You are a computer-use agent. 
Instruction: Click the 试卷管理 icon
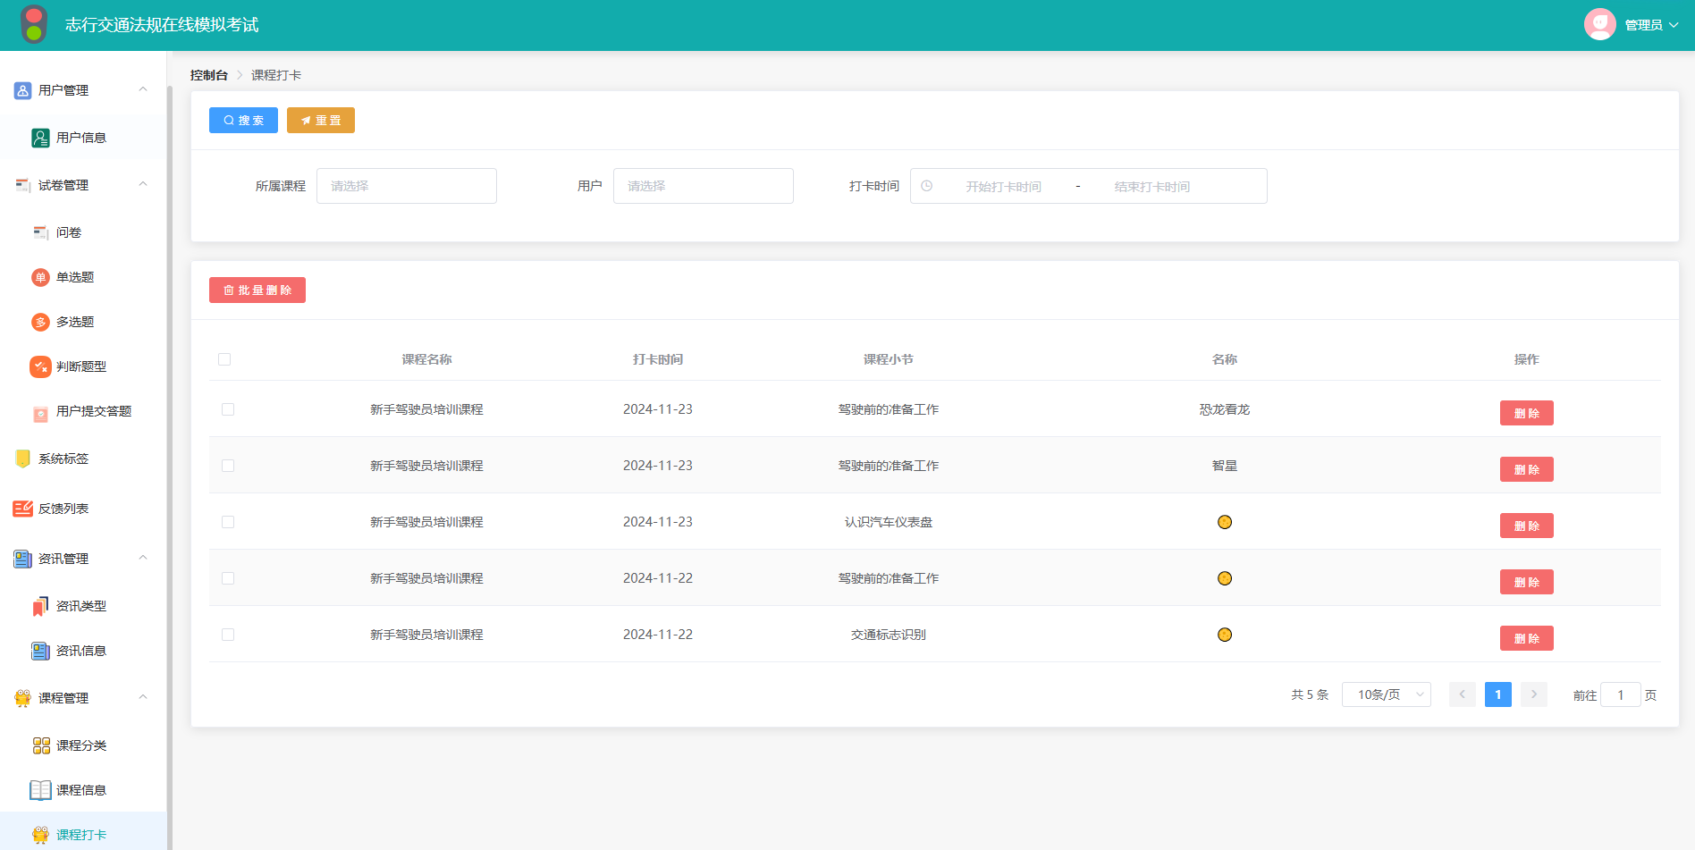[22, 185]
